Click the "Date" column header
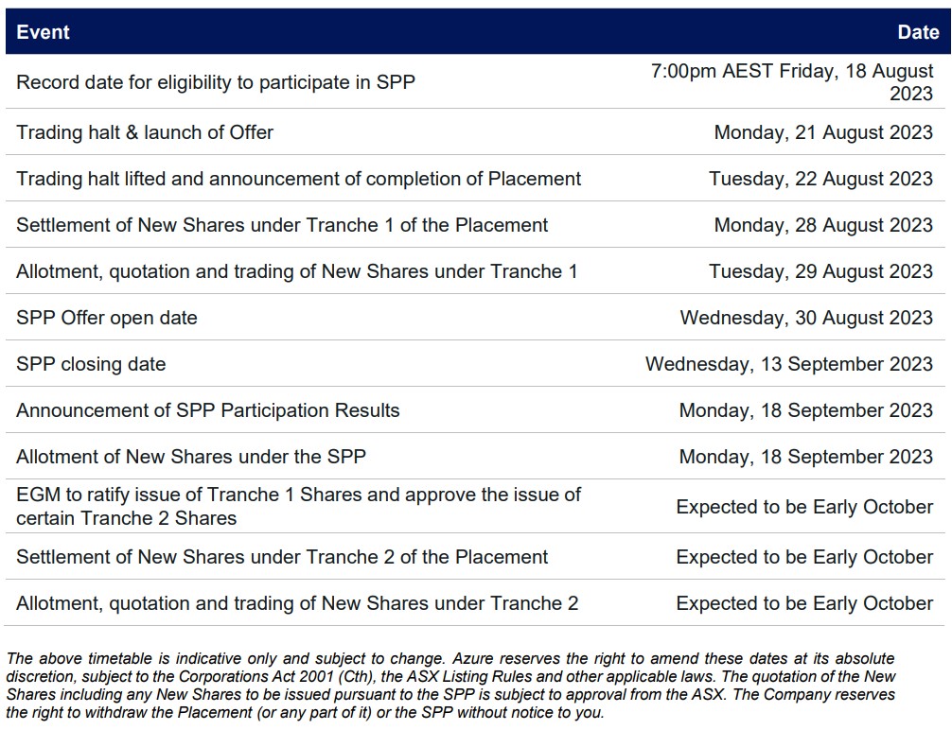The image size is (952, 730). (x=917, y=32)
